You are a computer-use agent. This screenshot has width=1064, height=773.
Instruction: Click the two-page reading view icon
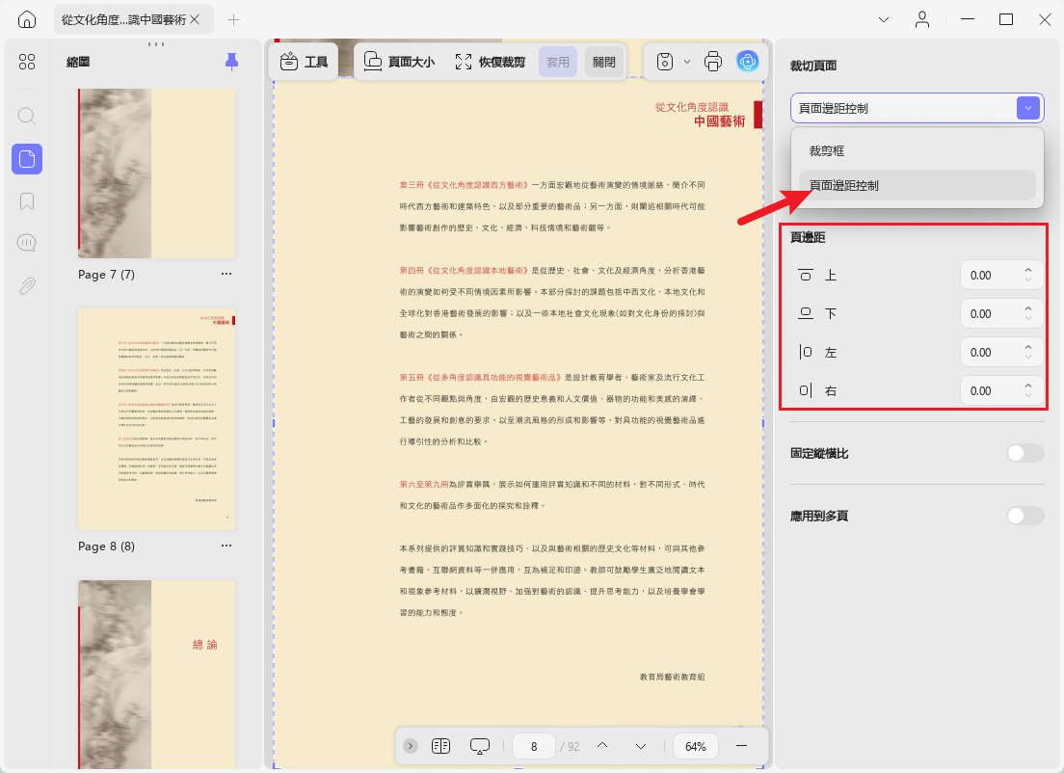441,746
